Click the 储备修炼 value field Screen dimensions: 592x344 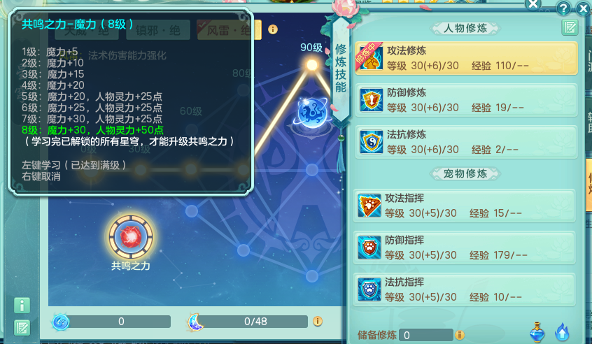coord(426,335)
